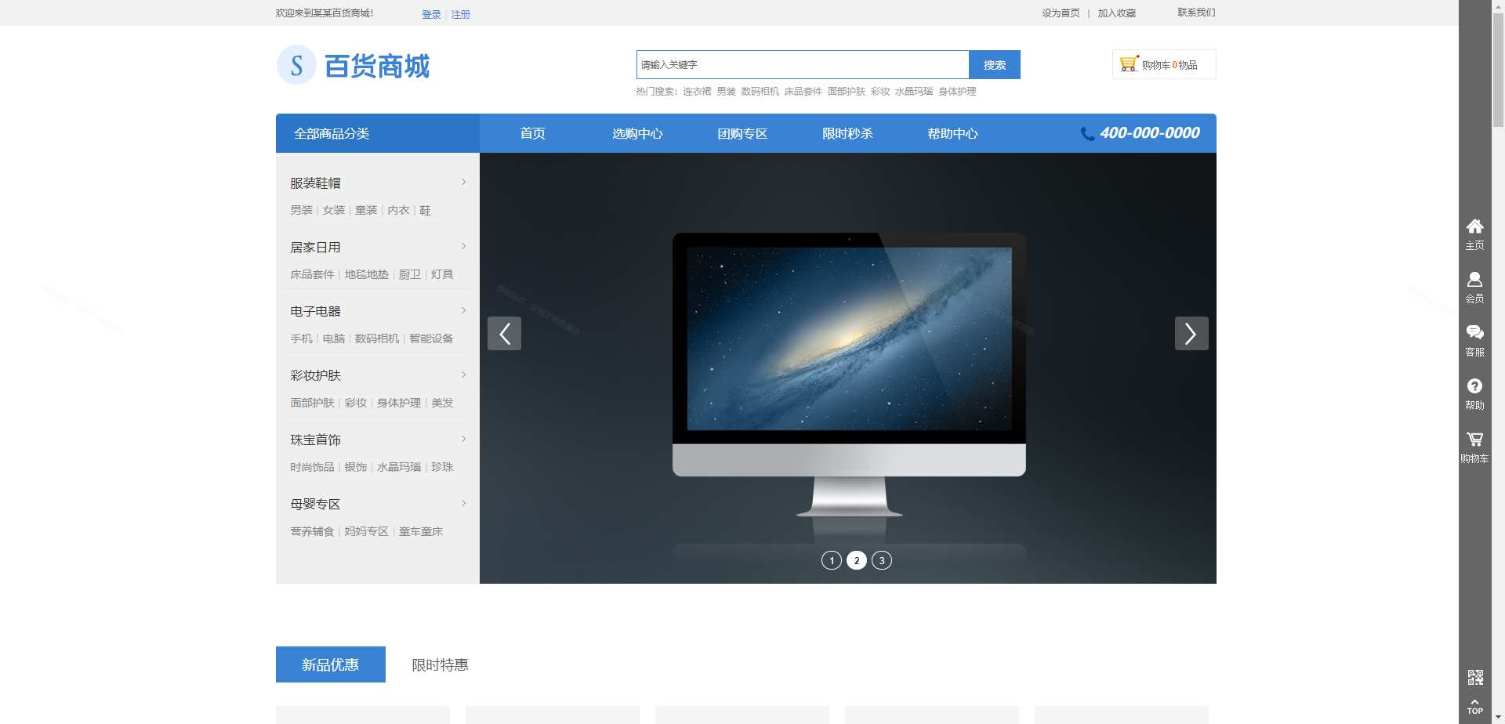This screenshot has height=724, width=1505.
Task: Expand the 服装鞋帽 category arrow
Action: (x=464, y=183)
